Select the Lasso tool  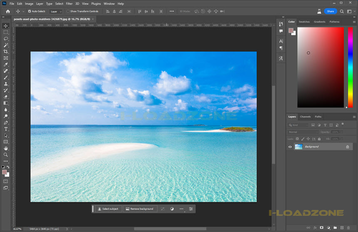[x=6, y=39]
